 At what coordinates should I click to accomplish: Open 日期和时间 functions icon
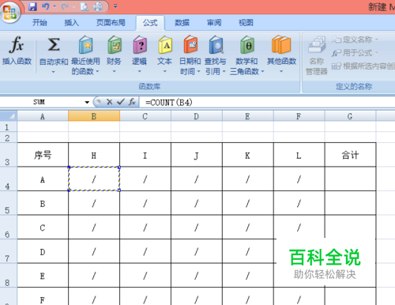tap(190, 45)
